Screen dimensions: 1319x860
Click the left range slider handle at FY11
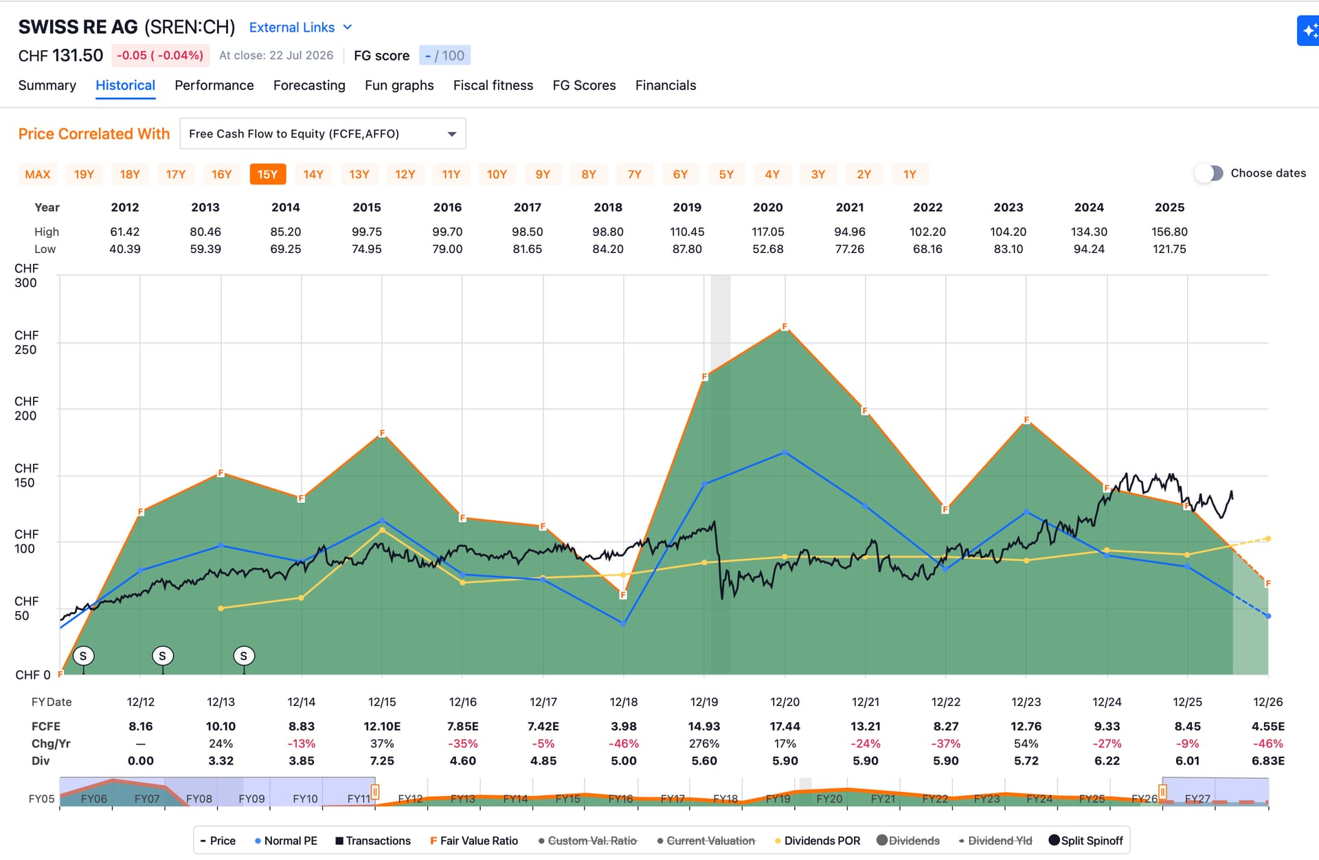click(375, 792)
